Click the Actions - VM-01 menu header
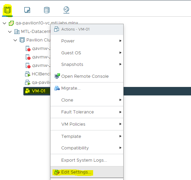Screen dimensions: 191x180 [87, 30]
